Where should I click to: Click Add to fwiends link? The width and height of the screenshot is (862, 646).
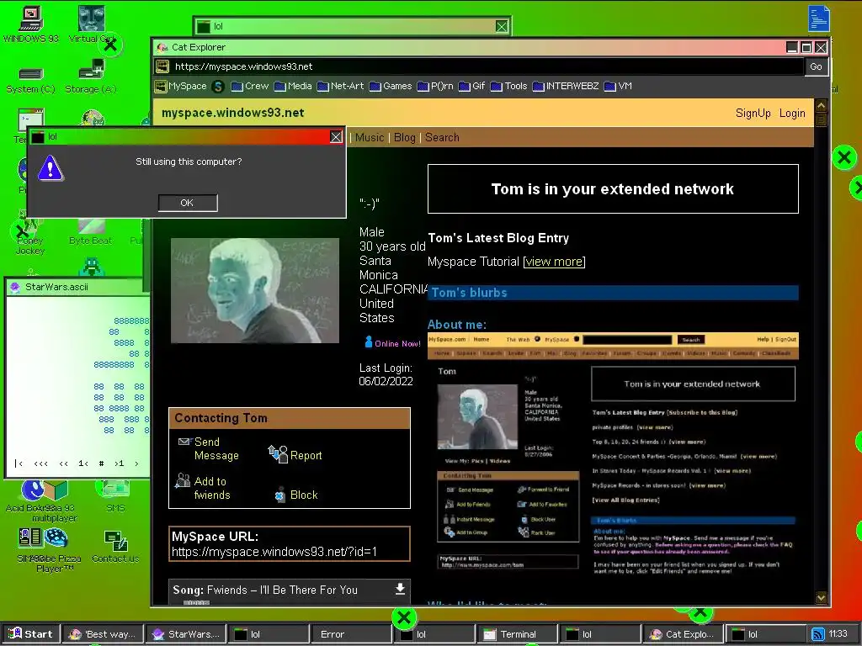click(212, 489)
